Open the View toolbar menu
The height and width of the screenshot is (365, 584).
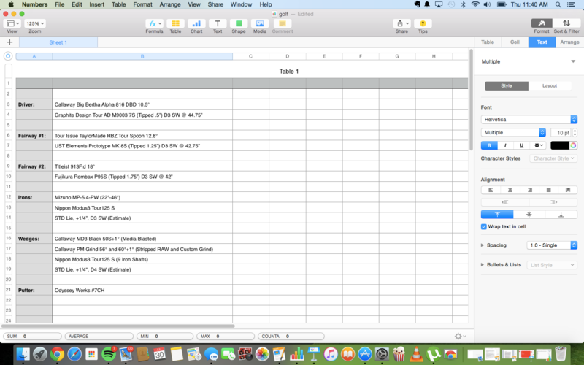pyautogui.click(x=12, y=23)
